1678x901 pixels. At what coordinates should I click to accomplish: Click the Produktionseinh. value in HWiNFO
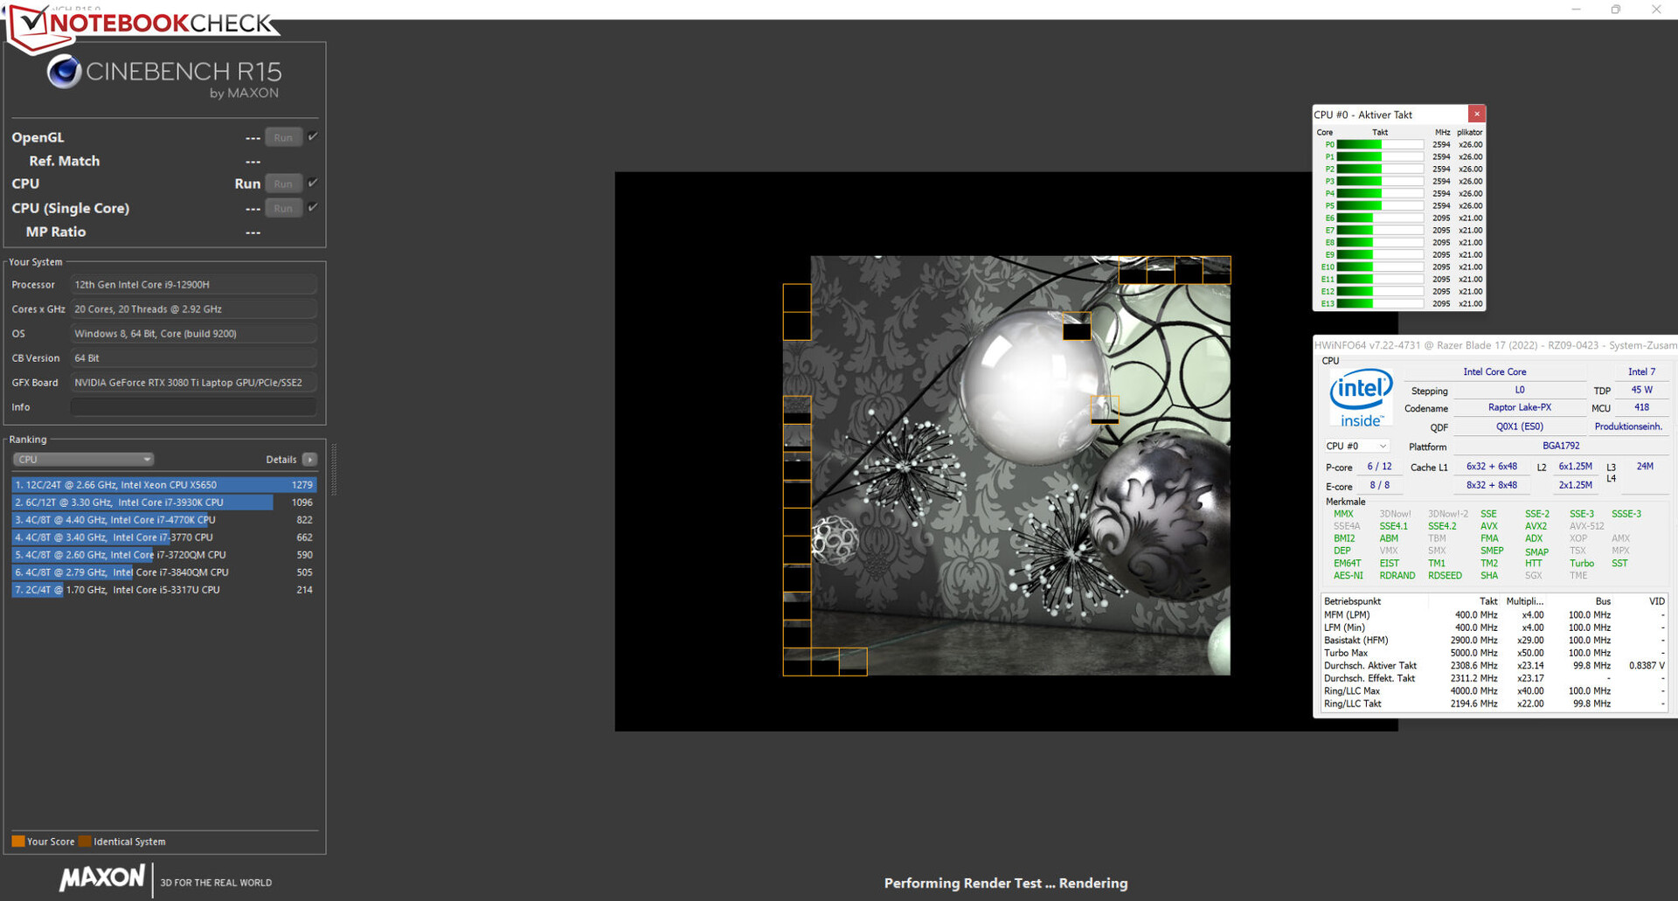(x=1628, y=426)
